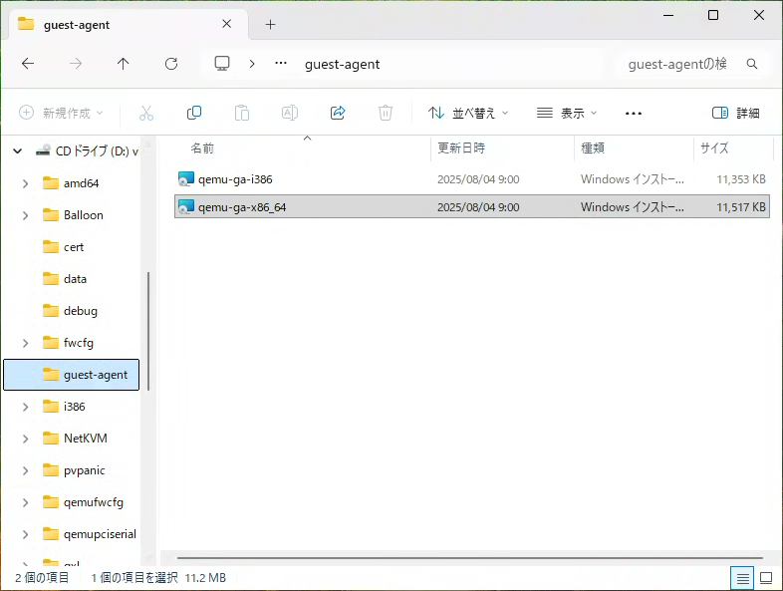Open the 新規作成 (New) menu
The image size is (783, 591).
tap(61, 113)
